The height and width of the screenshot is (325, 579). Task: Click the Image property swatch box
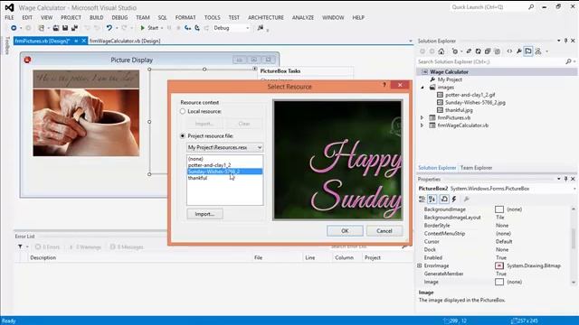click(499, 282)
